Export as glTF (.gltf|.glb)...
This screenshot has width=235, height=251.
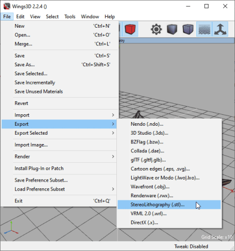point(169,160)
